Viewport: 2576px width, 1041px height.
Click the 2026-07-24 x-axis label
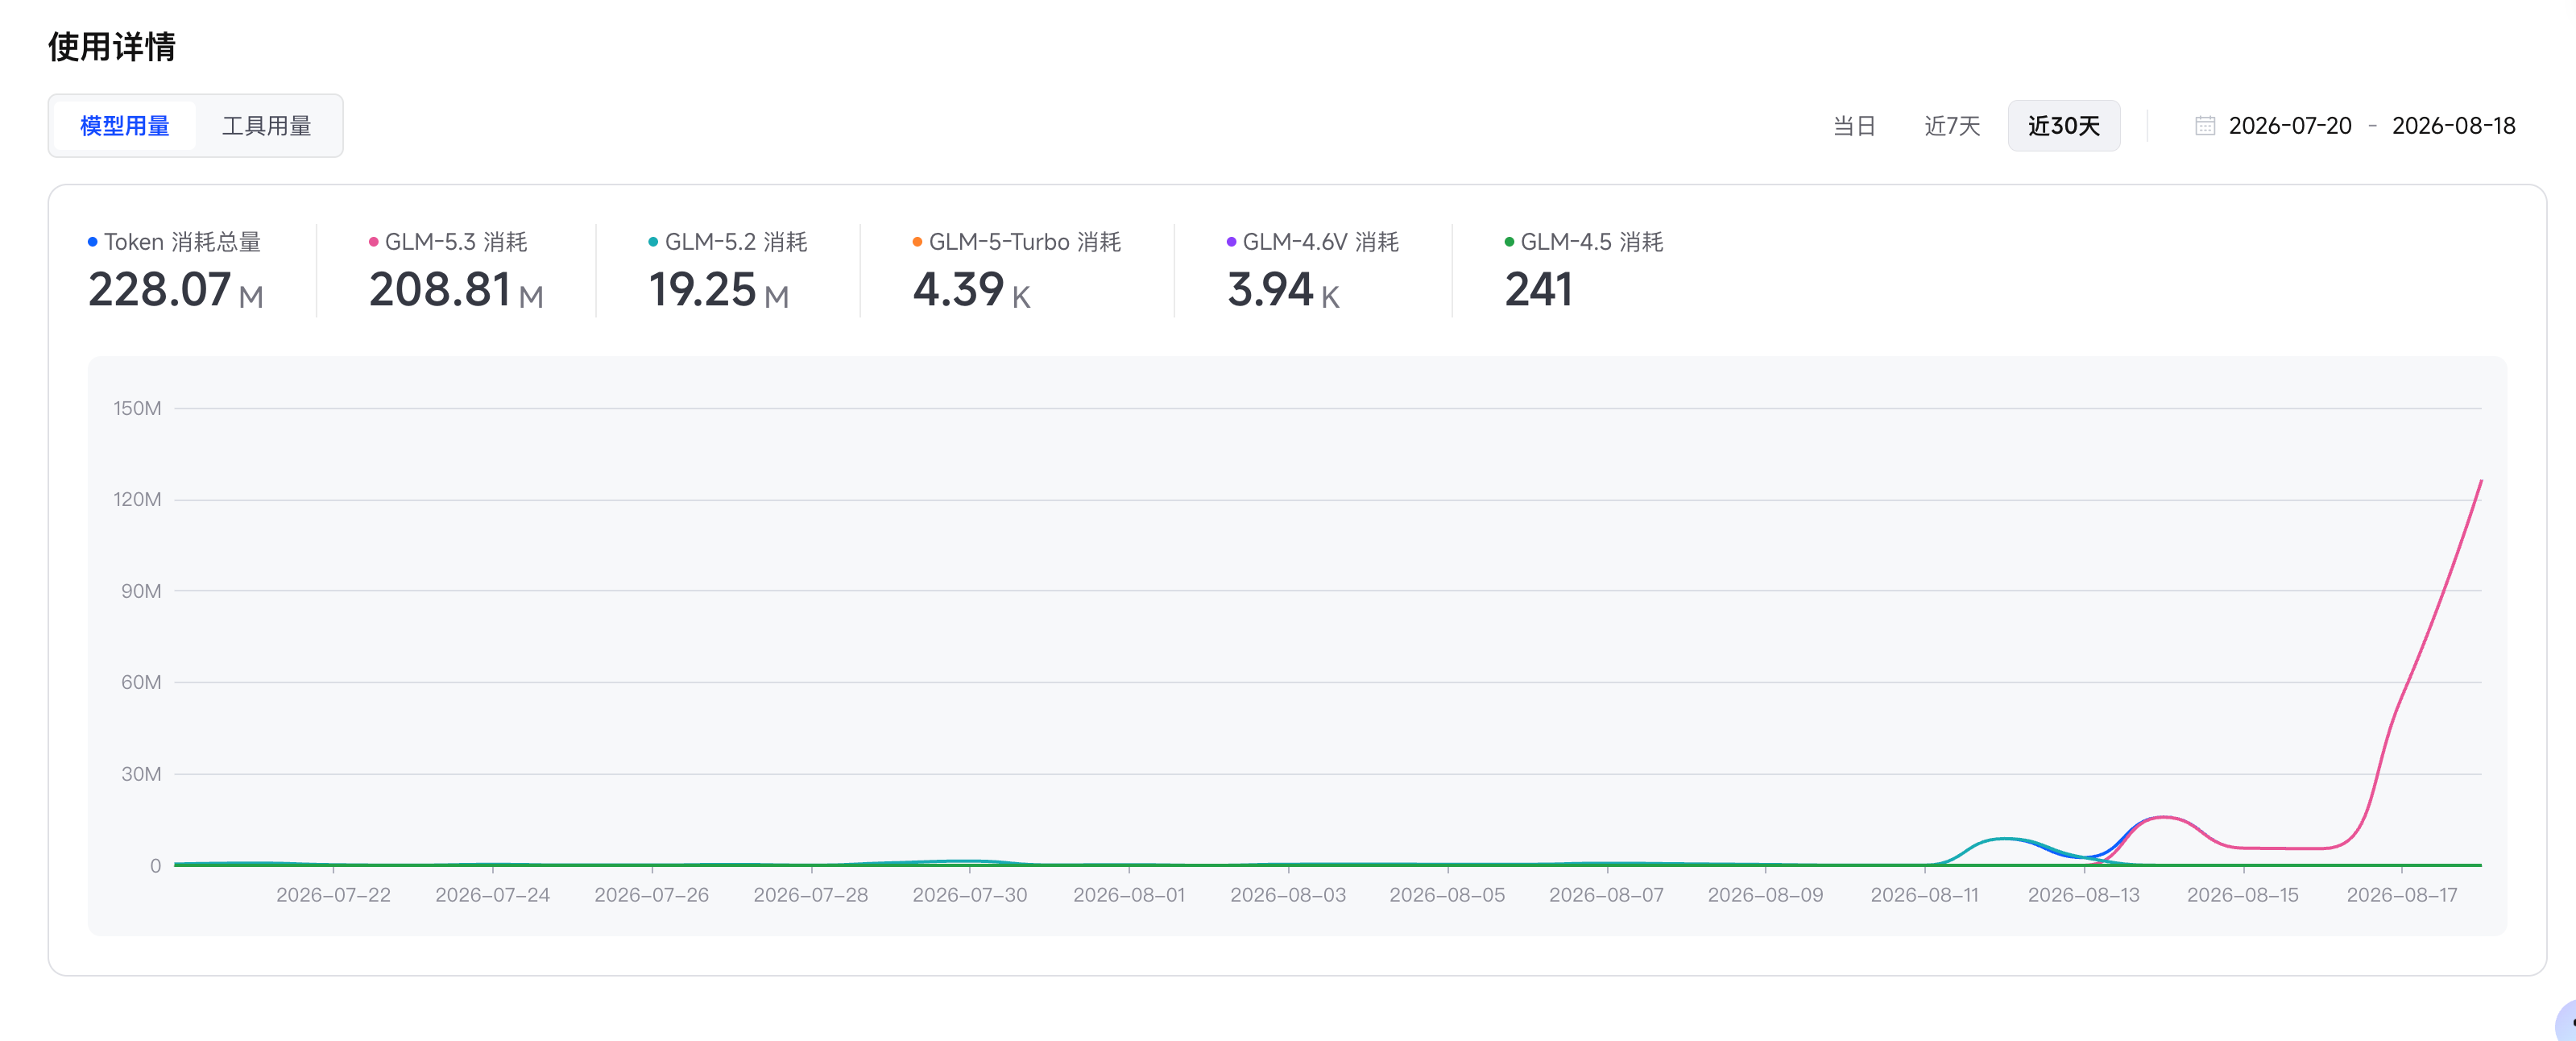(492, 895)
